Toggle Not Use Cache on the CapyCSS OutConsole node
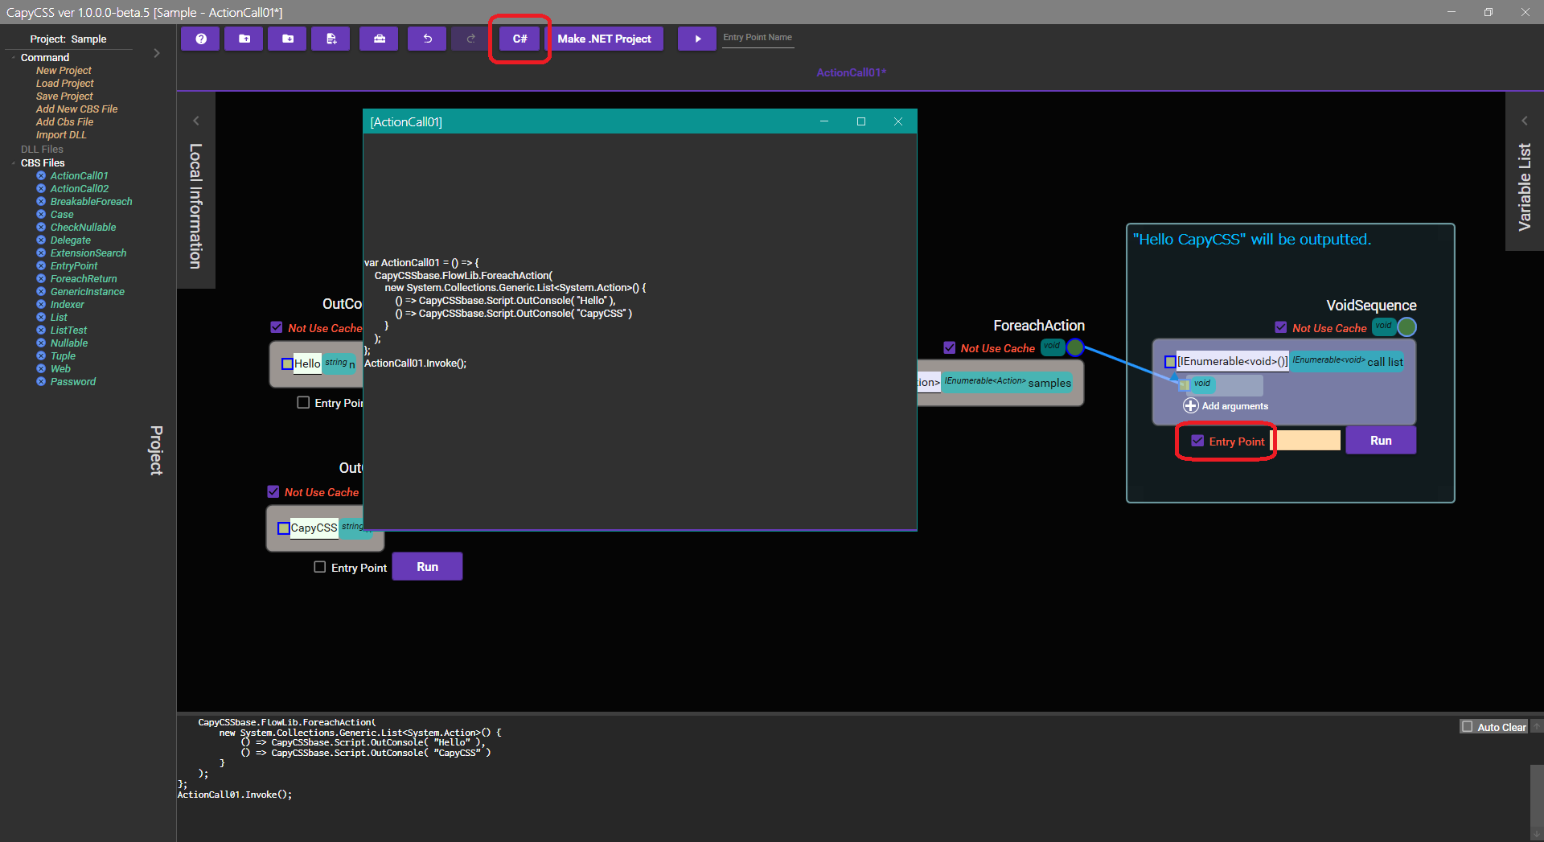Image resolution: width=1544 pixels, height=842 pixels. (x=273, y=491)
